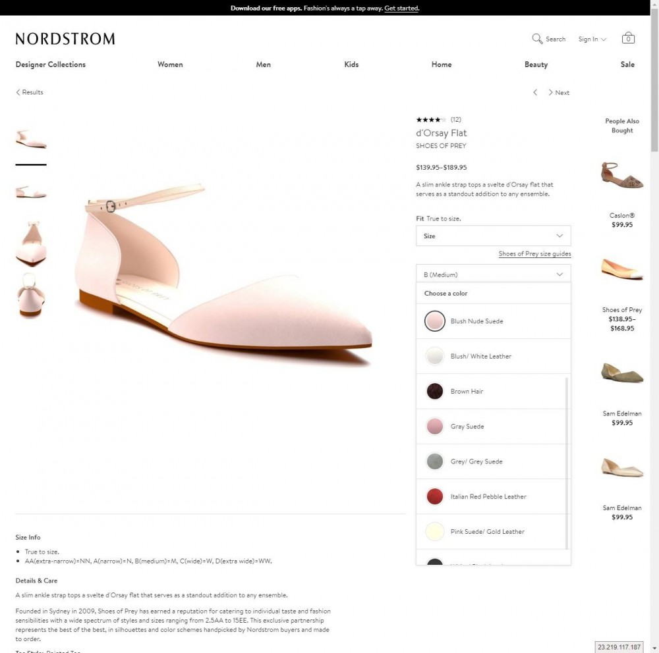Open the Women menu
This screenshot has height=653, width=659.
click(170, 65)
